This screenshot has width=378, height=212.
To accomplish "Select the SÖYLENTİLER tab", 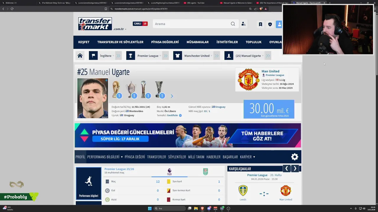I will coord(177,157).
